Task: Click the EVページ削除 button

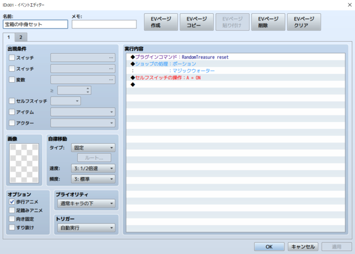Action: click(x=268, y=22)
